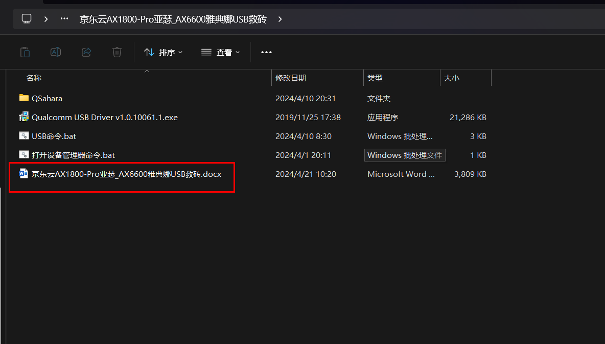Sort by the 名称 column header
This screenshot has width=605, height=344.
[34, 78]
